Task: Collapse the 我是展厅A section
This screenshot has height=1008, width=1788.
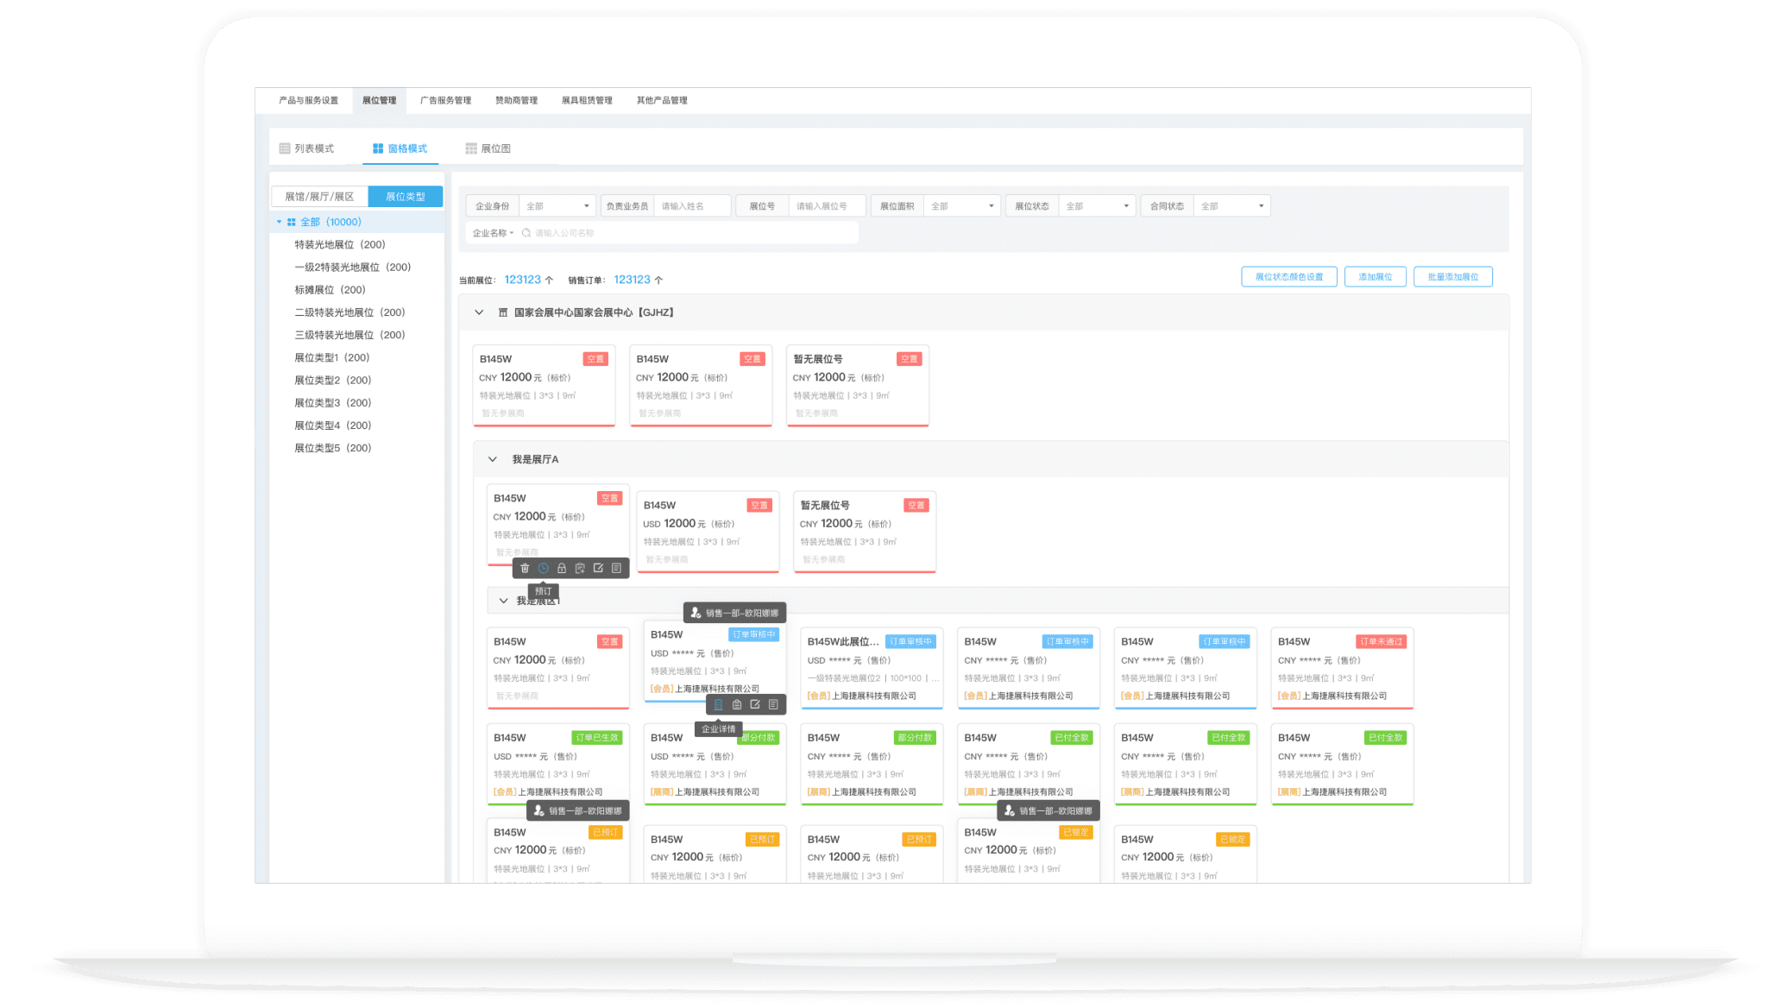Action: pyautogui.click(x=493, y=459)
